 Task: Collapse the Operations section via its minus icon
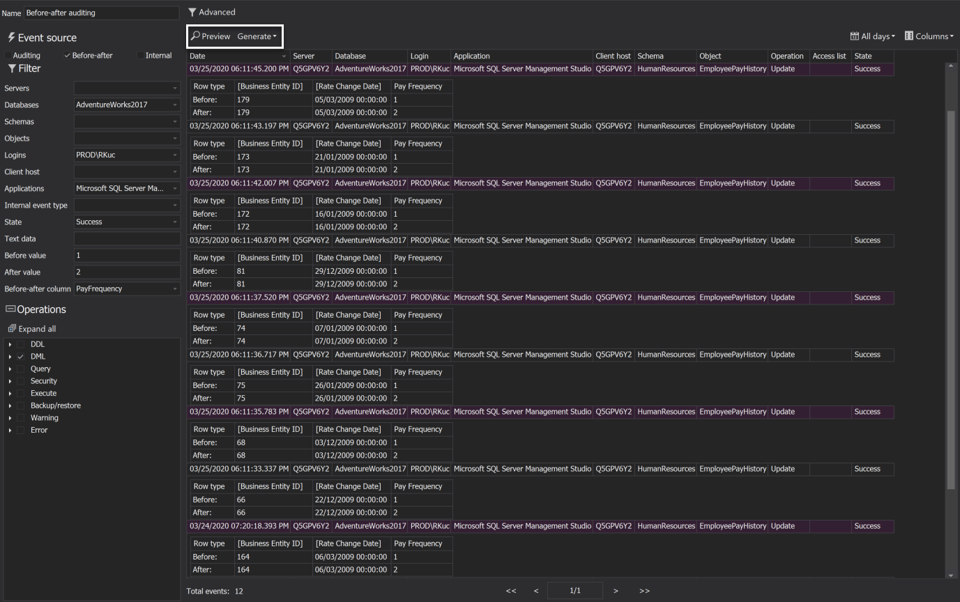coord(10,309)
